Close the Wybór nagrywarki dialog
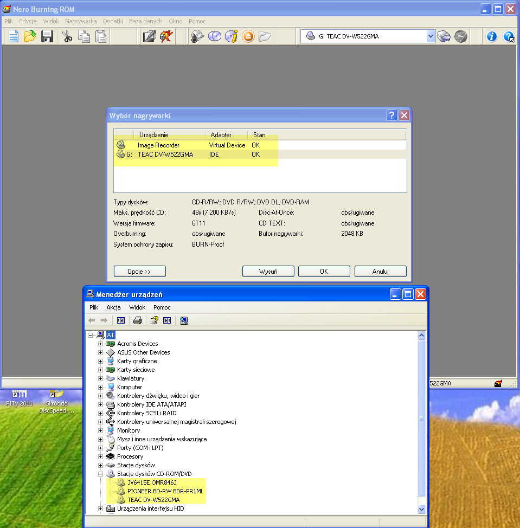 [x=404, y=115]
